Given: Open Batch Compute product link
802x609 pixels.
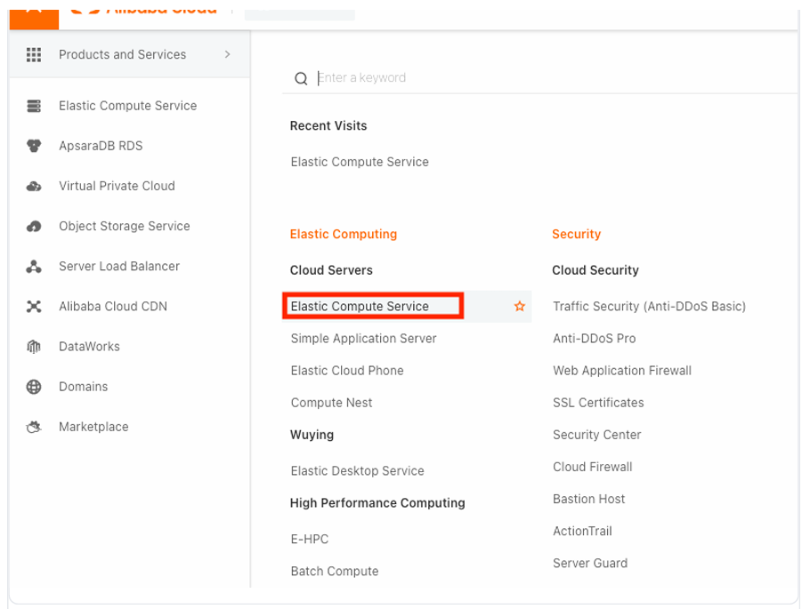Looking at the screenshot, I should coord(335,571).
